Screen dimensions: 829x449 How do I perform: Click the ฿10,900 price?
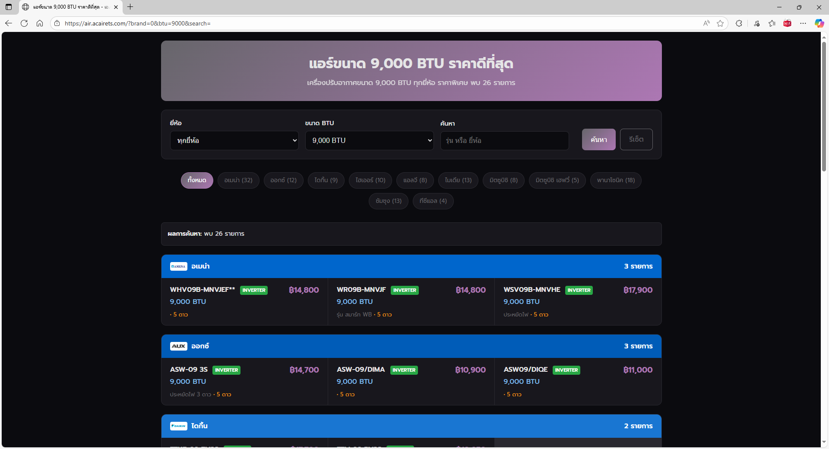point(470,370)
